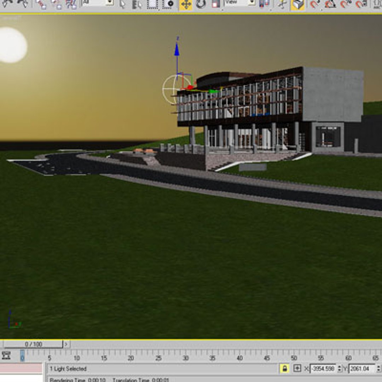Viewport: 382px width, 382px height.
Task: Toggle the 3D Snaps magnet button
Action: pos(315,4)
